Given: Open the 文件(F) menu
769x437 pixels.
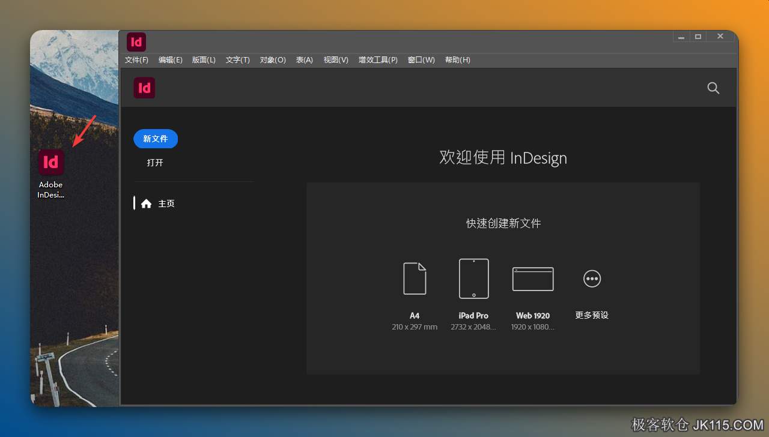Looking at the screenshot, I should (x=136, y=60).
